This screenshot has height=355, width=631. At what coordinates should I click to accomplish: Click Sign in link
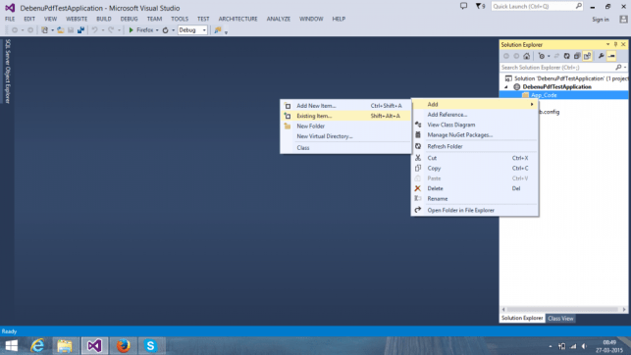[x=601, y=20]
